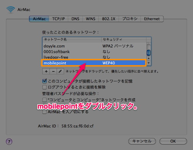Click the network list scroll up arrow

(x=149, y=58)
